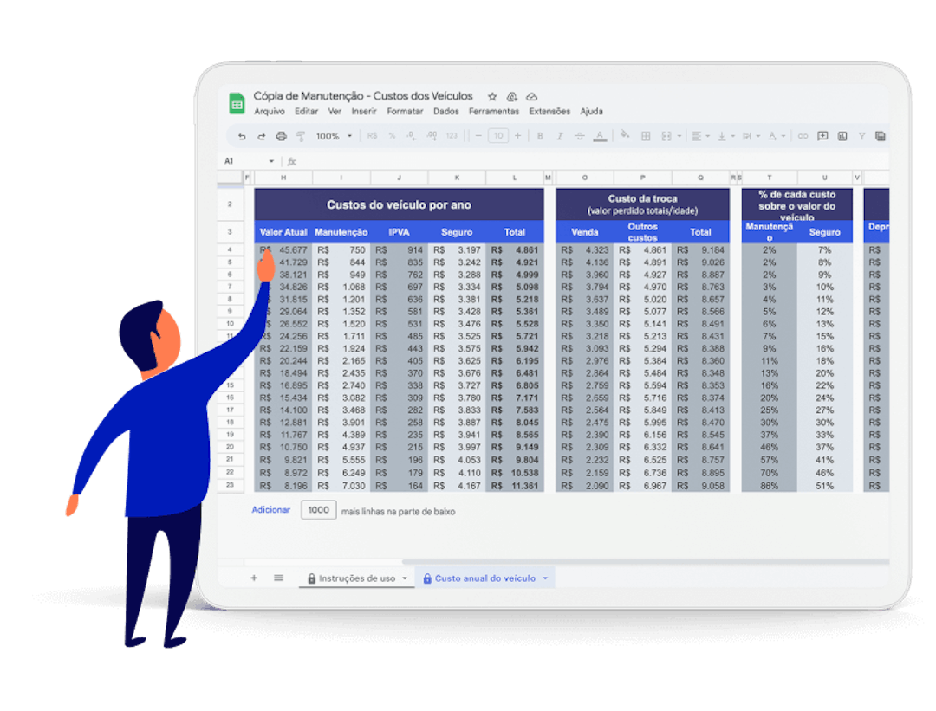Screen dimensions: 936x711
Task: Open the Ferramentas menu
Action: coord(494,112)
